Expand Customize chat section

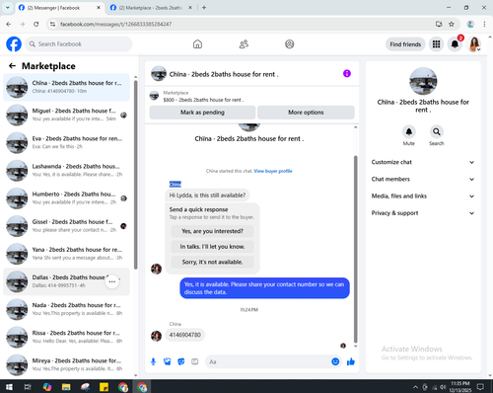click(423, 162)
